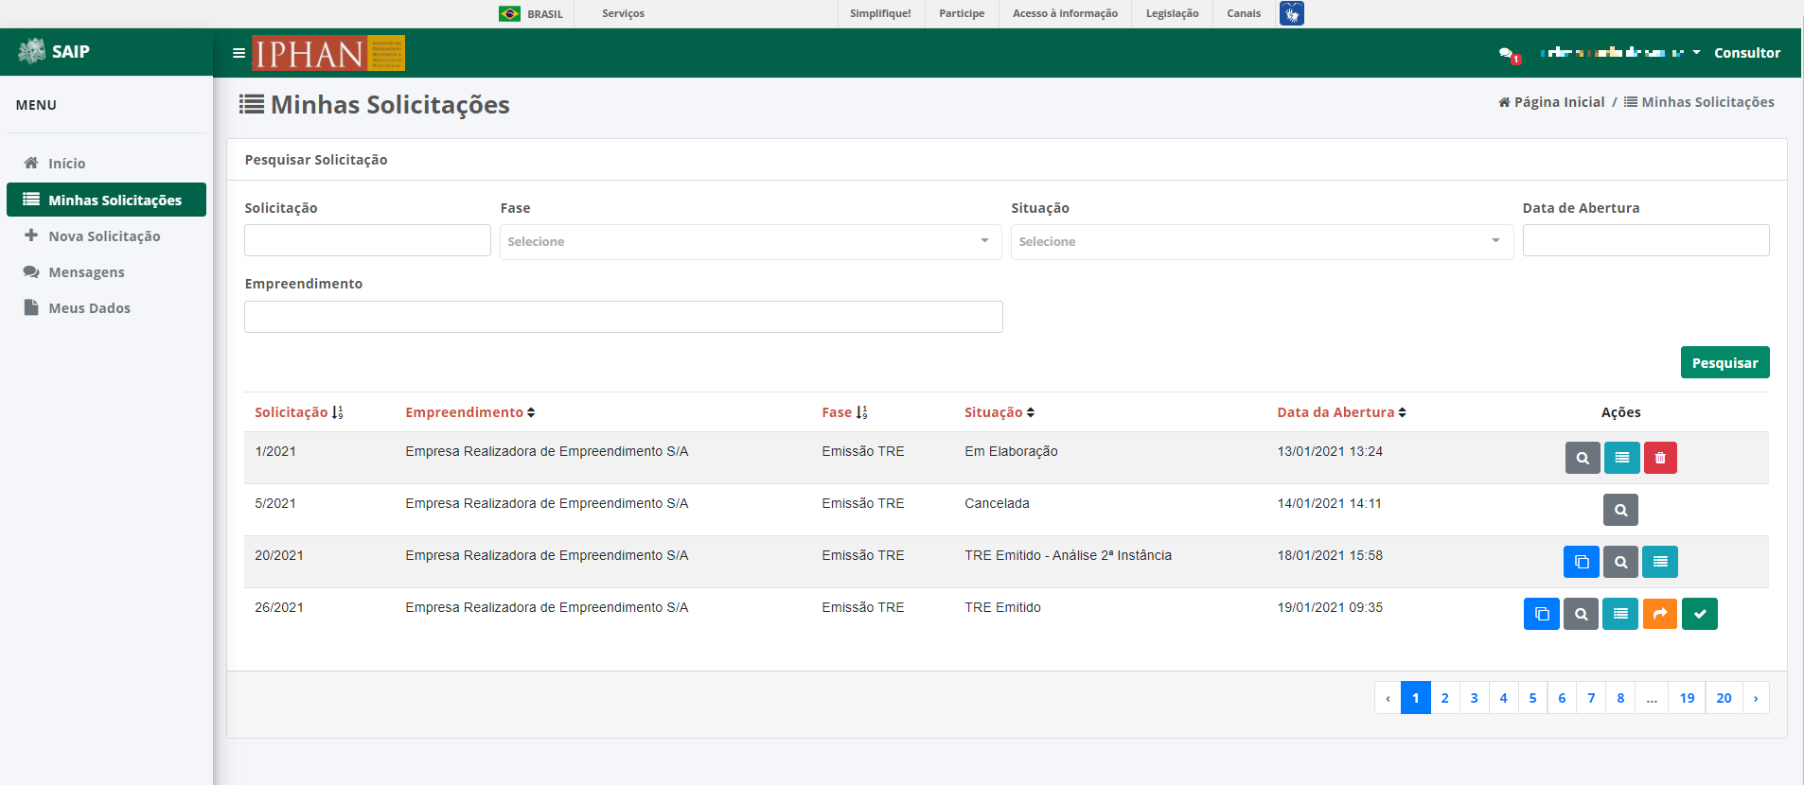1804x785 pixels.
Task: Click the VLibras accessibility hand icon
Action: point(1292,13)
